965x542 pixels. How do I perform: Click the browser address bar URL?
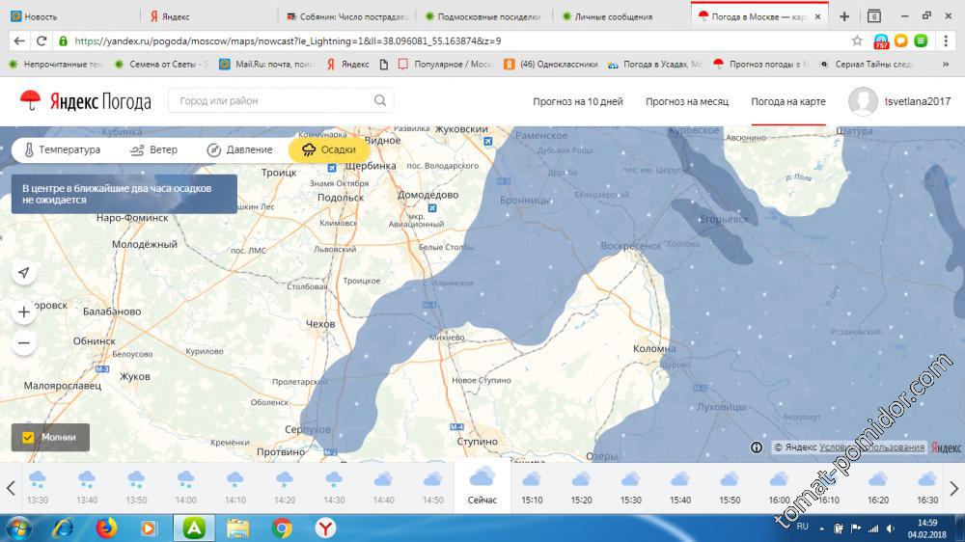pos(288,41)
